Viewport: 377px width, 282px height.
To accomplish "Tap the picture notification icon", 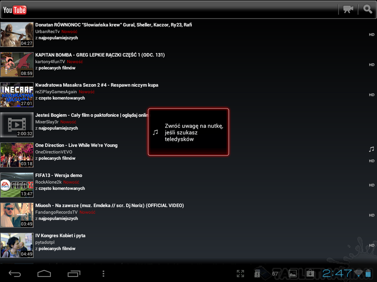I will [293, 273].
